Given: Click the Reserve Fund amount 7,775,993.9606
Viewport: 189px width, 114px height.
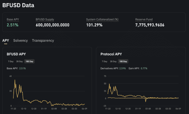Looking at the screenshot, I should (150, 25).
